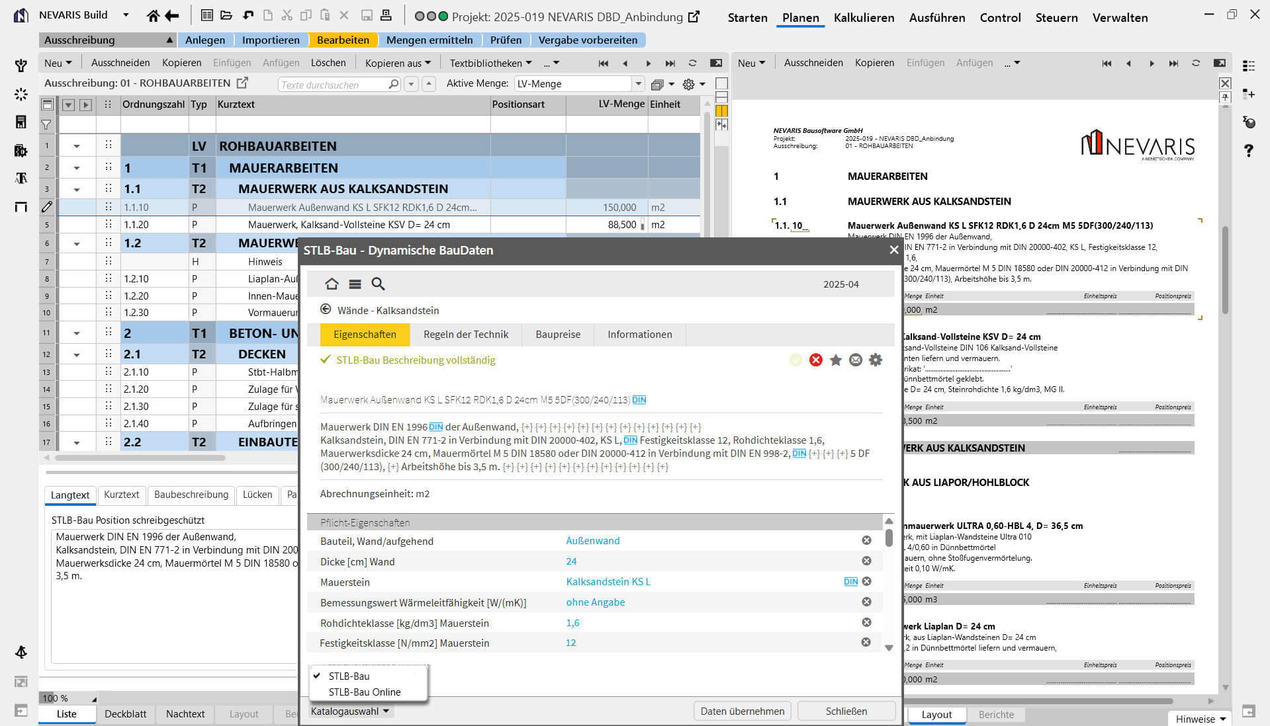The width and height of the screenshot is (1270, 726).
Task: Click Ausschneiden in the right pane toolbar
Action: pyautogui.click(x=813, y=63)
